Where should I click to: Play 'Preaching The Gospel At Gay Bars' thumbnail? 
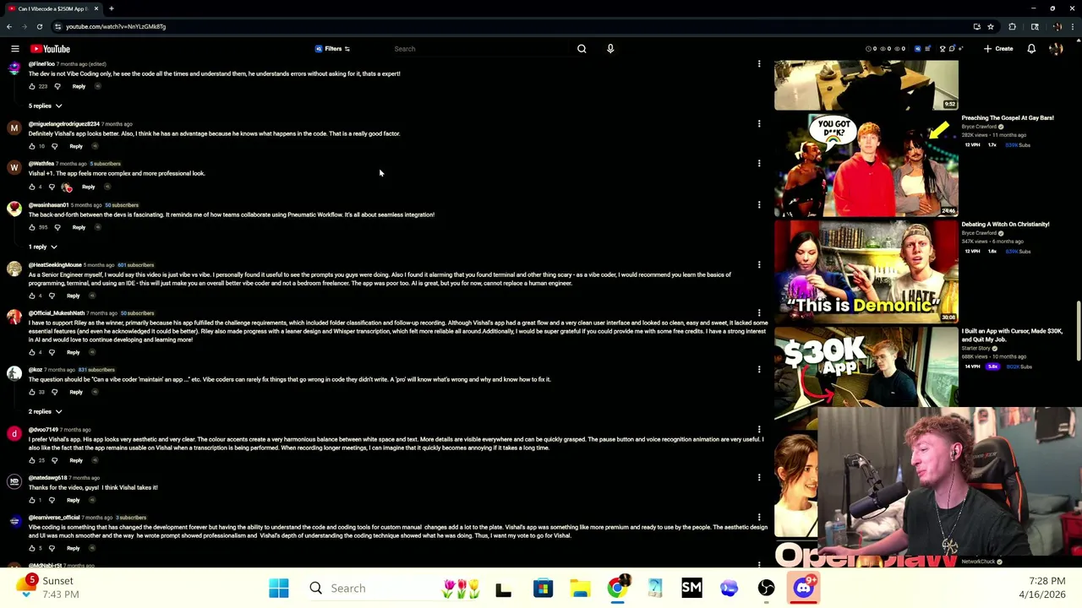[866, 165]
